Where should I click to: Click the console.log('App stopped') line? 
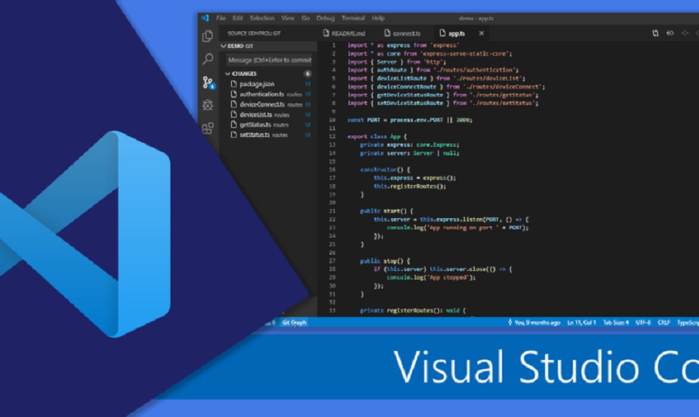(x=431, y=277)
